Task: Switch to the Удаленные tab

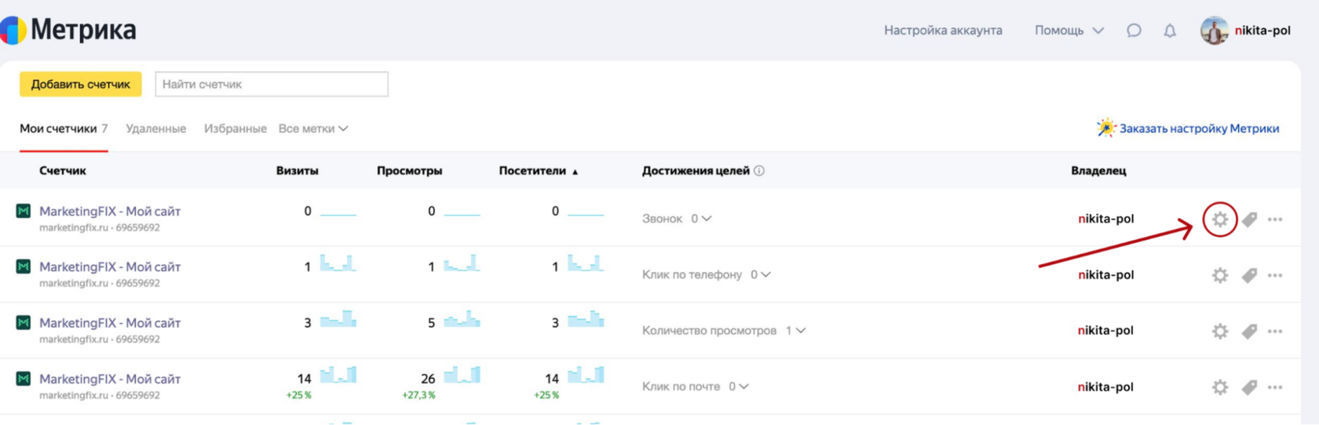Action: click(x=156, y=129)
